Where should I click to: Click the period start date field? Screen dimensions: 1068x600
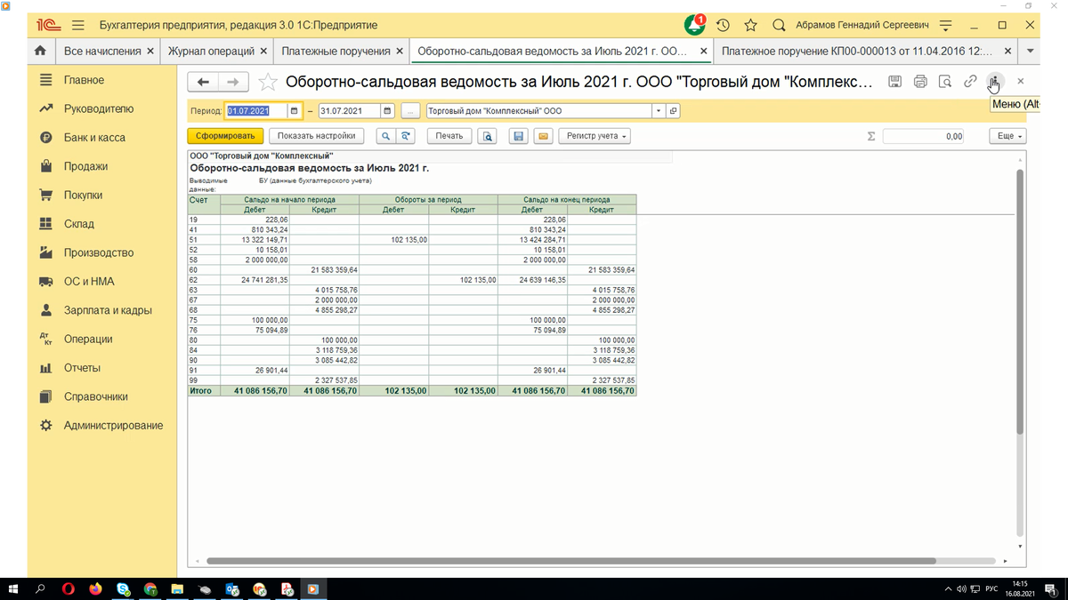coord(256,111)
